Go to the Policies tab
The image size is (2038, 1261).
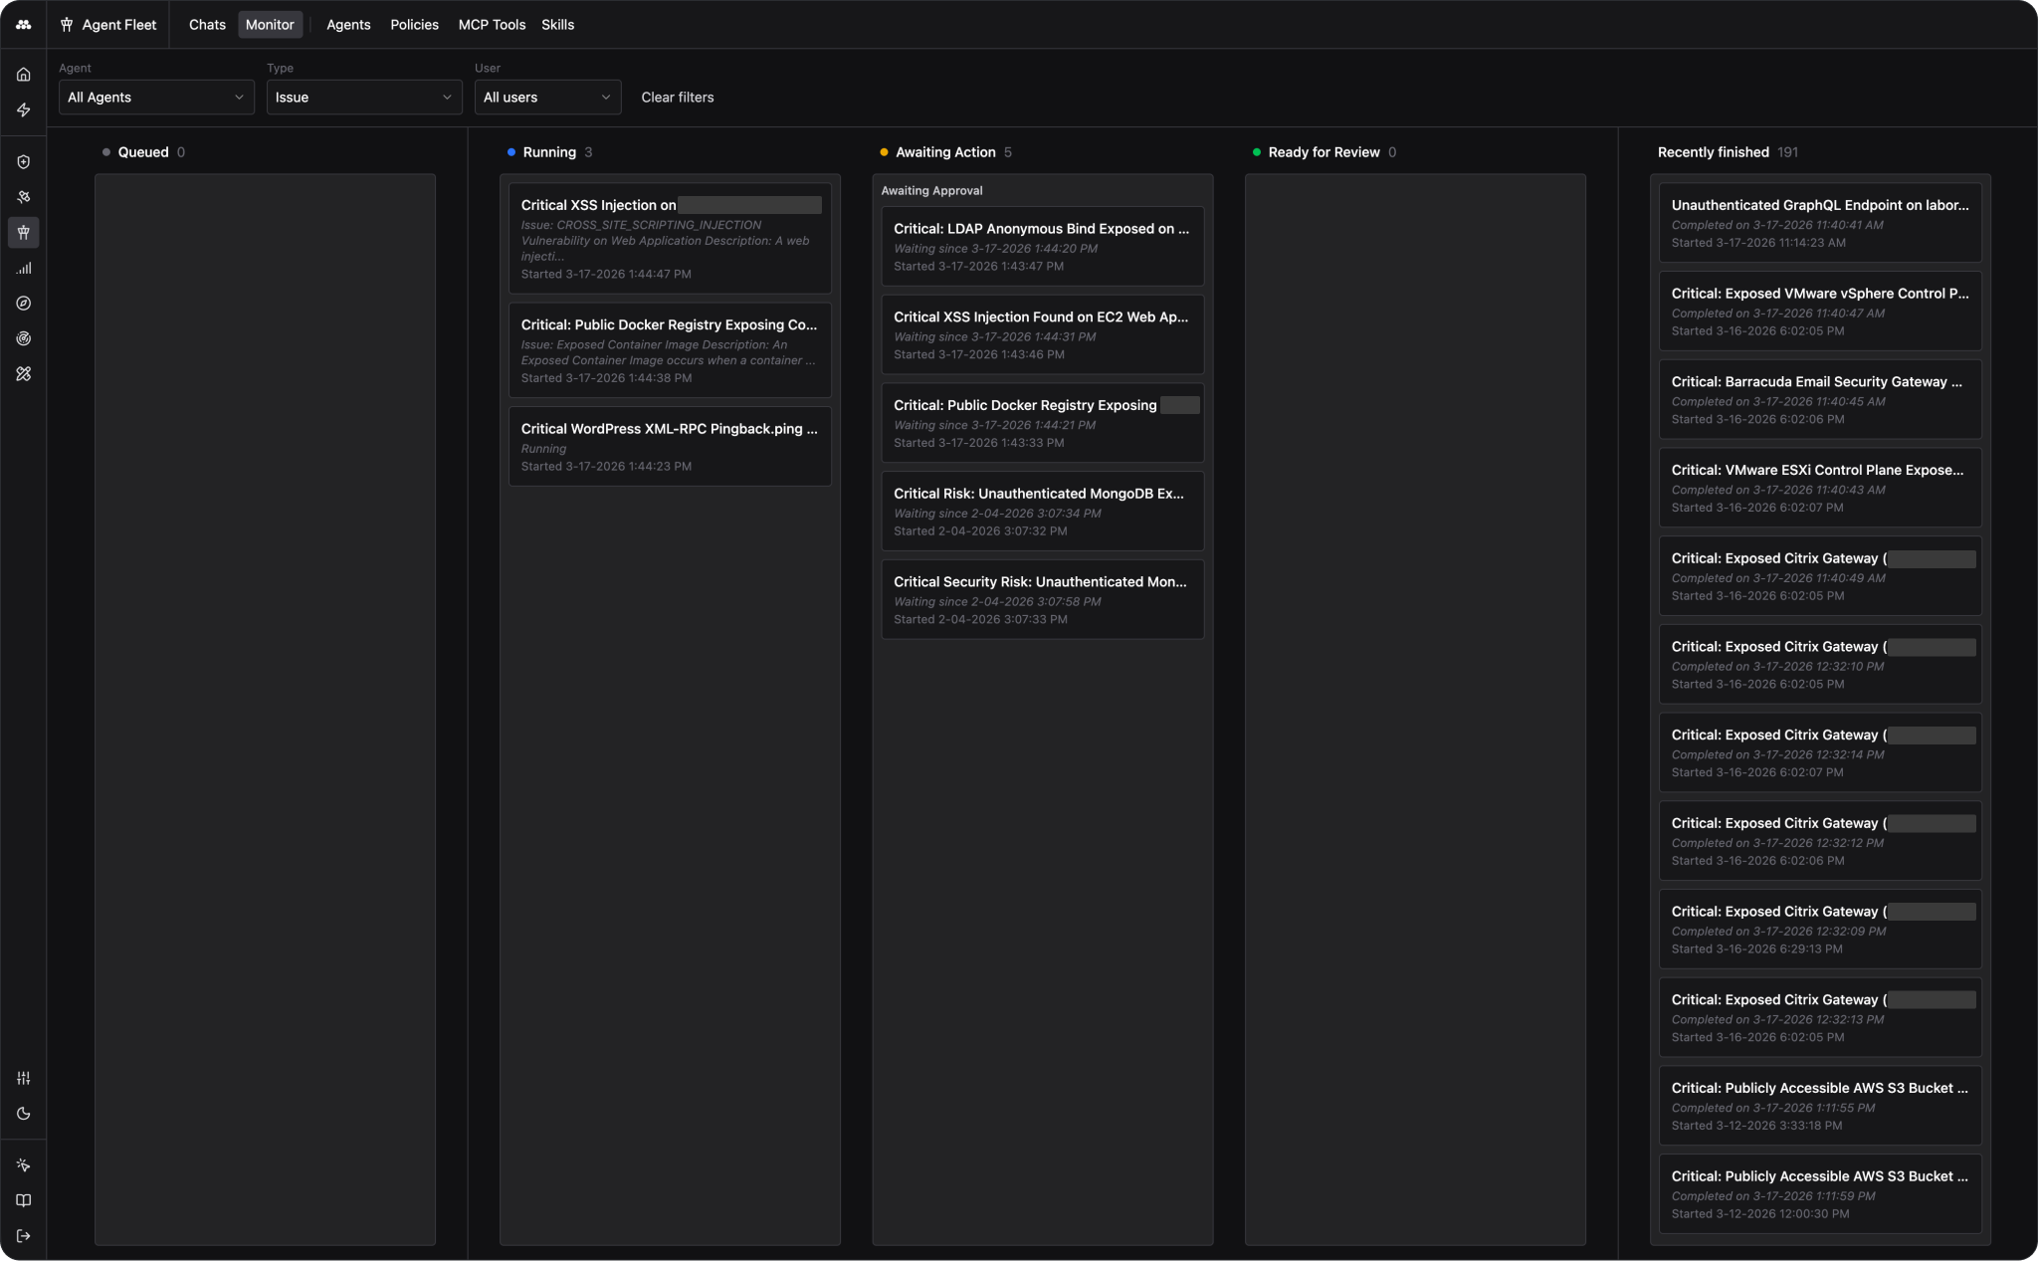tap(414, 25)
